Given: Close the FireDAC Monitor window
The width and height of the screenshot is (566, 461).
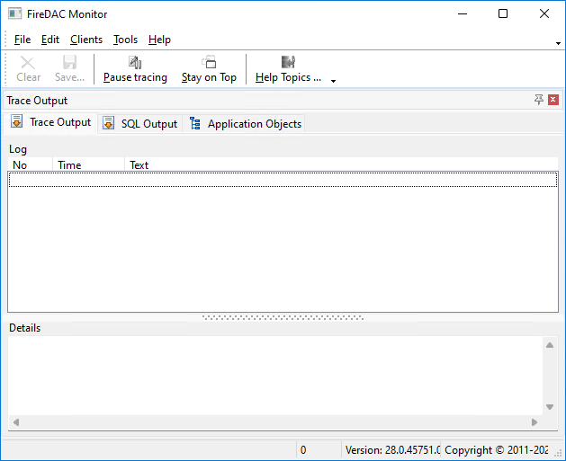Looking at the screenshot, I should (544, 14).
